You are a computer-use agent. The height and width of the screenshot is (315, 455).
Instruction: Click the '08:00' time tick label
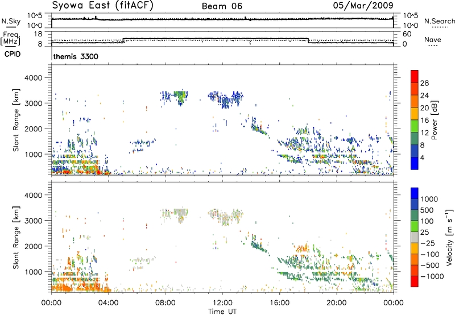165,303
